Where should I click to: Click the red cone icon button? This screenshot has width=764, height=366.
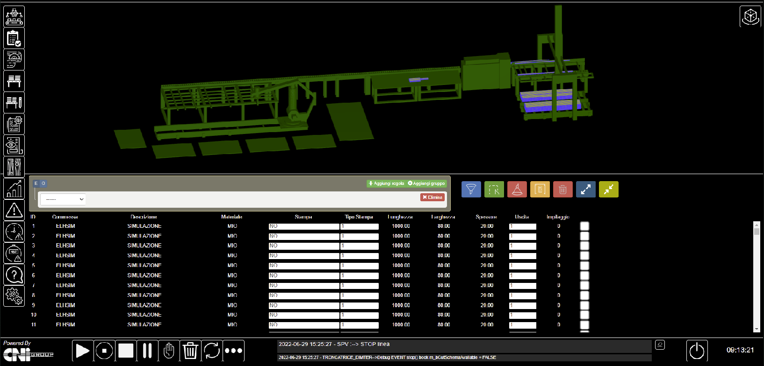(517, 190)
